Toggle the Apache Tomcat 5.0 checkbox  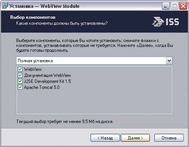(x=20, y=87)
